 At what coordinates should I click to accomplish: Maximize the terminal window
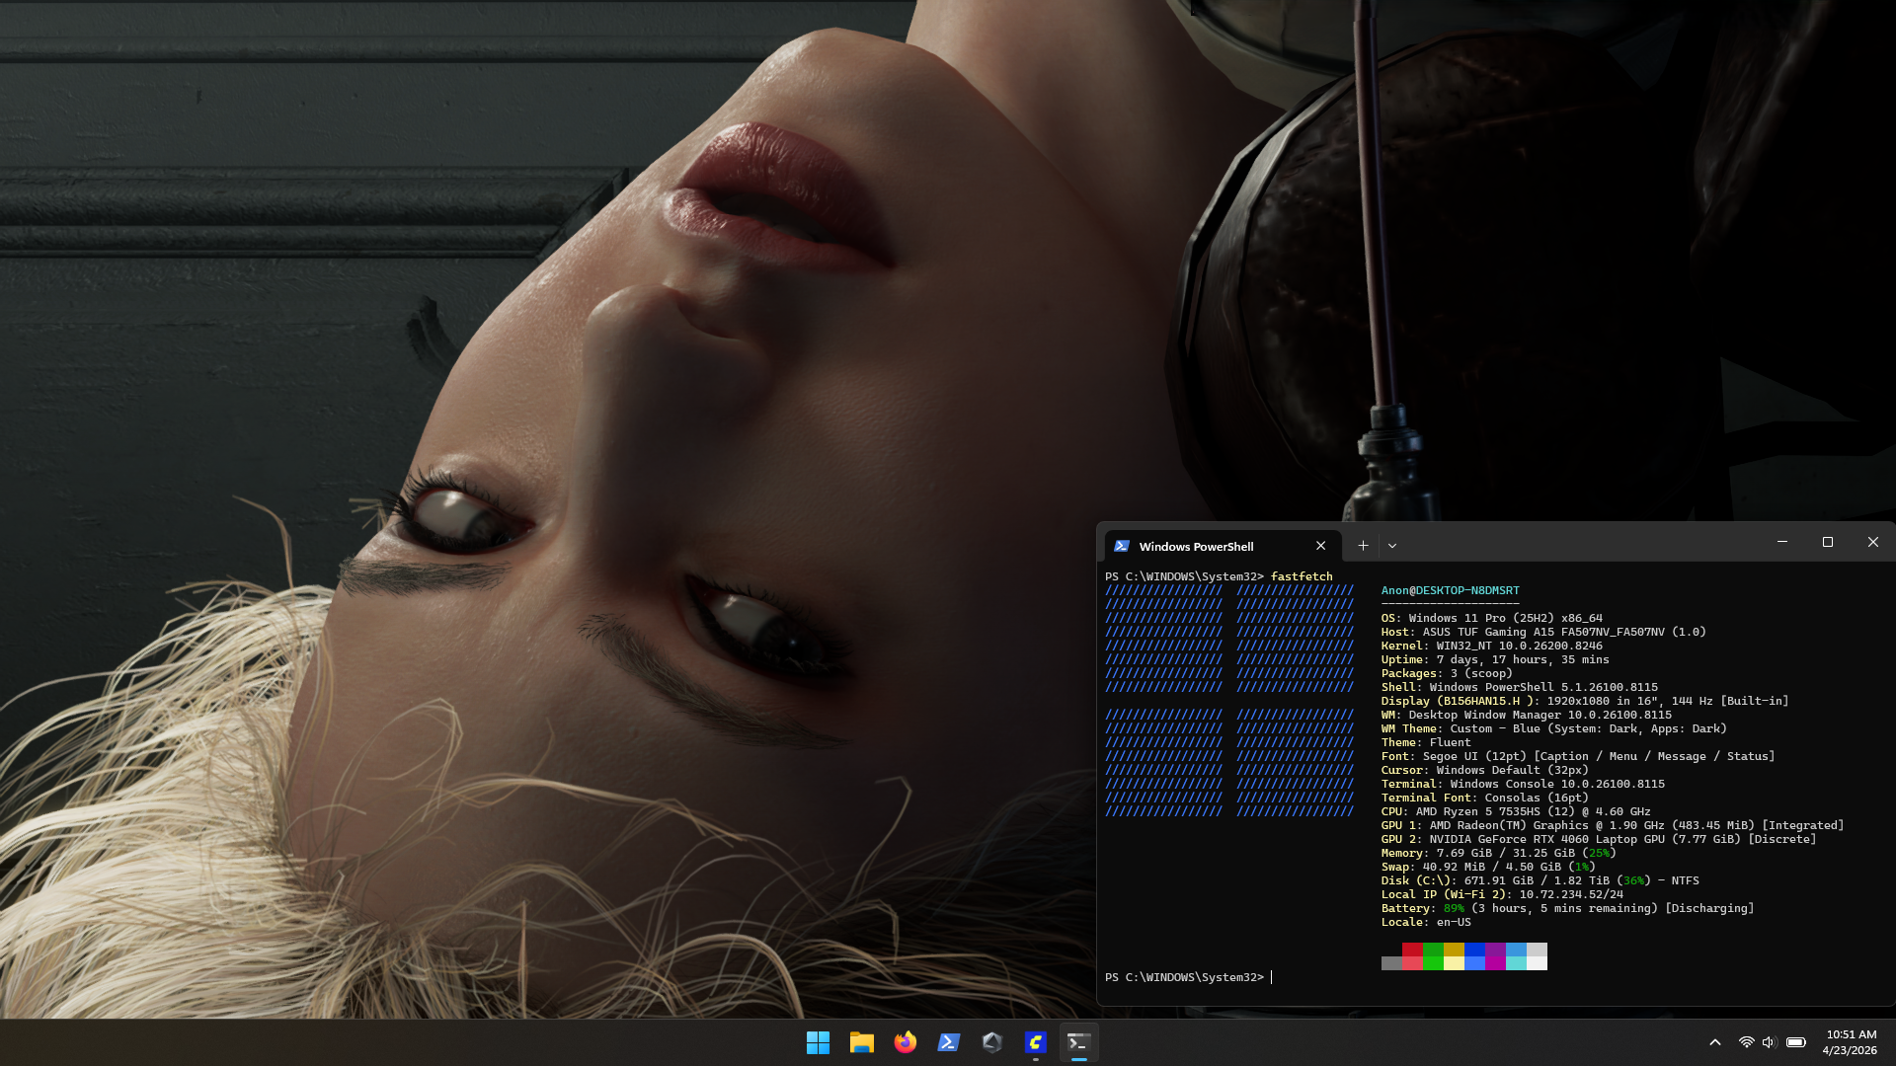tap(1827, 542)
